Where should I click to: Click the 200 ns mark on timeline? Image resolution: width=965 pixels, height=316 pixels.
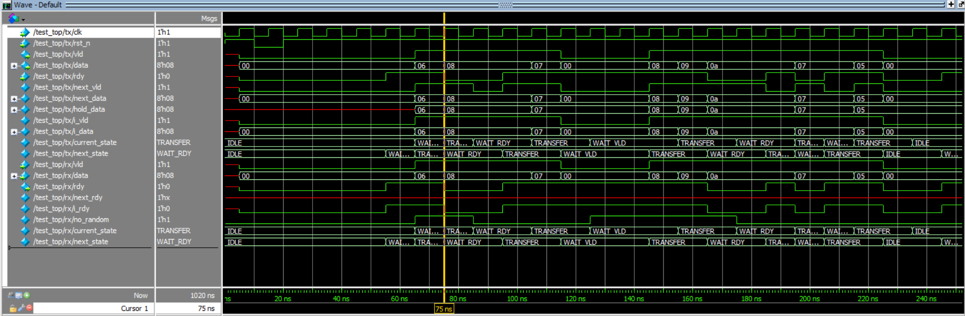(x=809, y=299)
